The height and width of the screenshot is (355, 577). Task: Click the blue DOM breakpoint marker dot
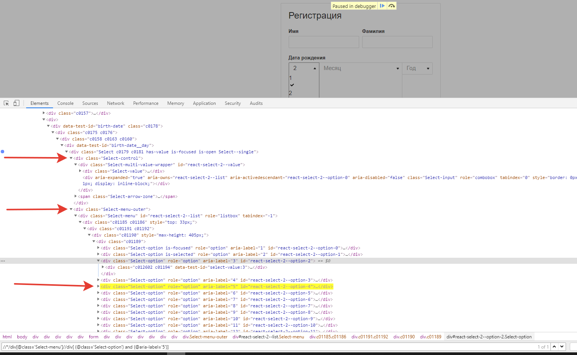click(2, 152)
